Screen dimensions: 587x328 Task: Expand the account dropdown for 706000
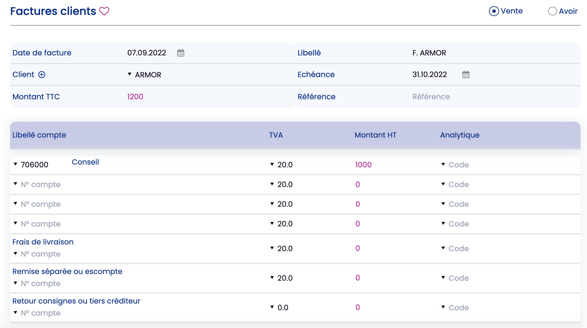tap(15, 164)
